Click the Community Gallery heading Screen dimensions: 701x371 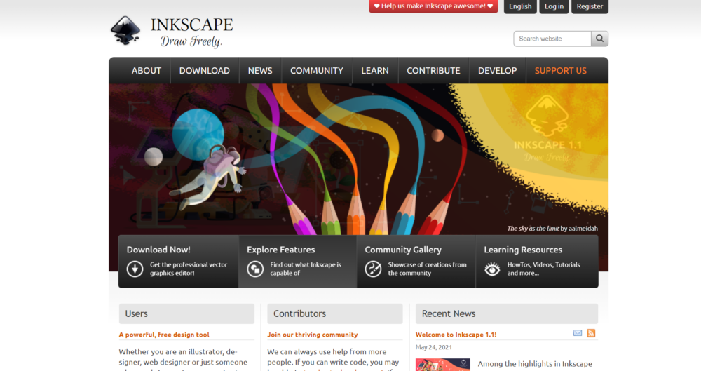tap(403, 250)
